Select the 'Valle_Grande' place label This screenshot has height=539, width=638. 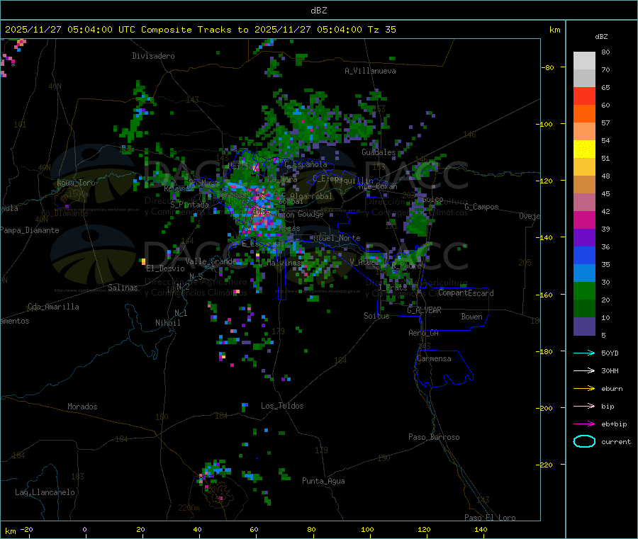point(211,261)
